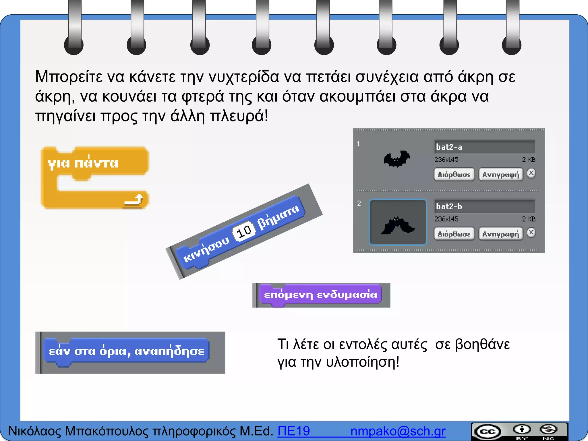Click the '236x145' size text of bat2-a
Image resolution: width=588 pixels, height=441 pixels.
pyautogui.click(x=446, y=160)
